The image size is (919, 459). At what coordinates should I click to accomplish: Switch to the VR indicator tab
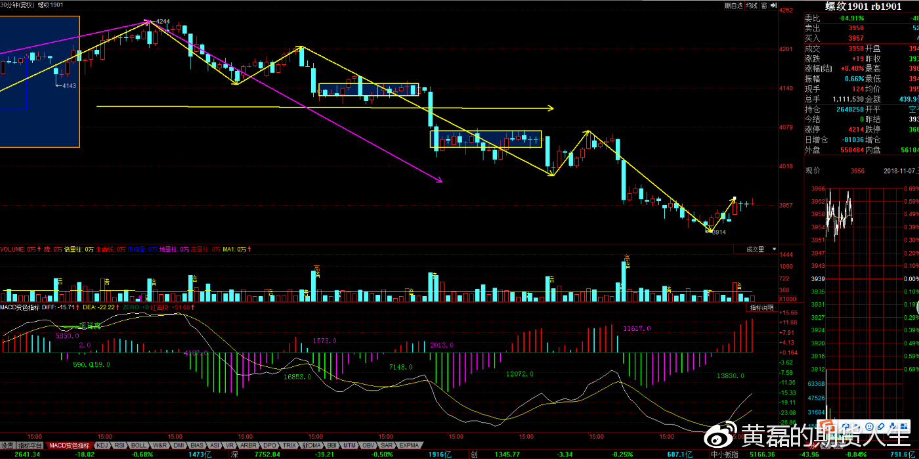(230, 445)
